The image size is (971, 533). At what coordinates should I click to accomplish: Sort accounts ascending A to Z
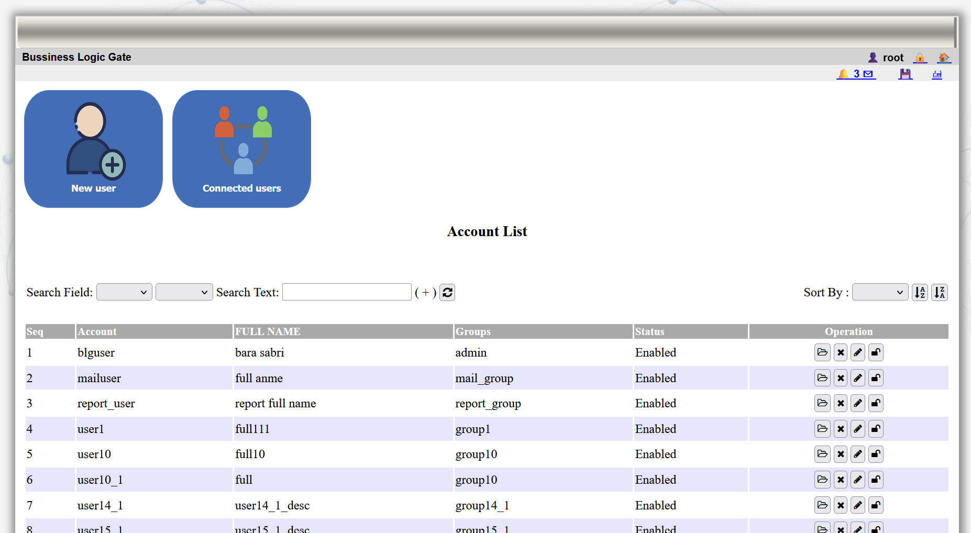[x=920, y=292]
